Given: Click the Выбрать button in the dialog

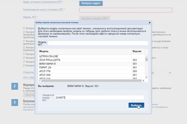Looking at the screenshot, I should coord(136,105).
